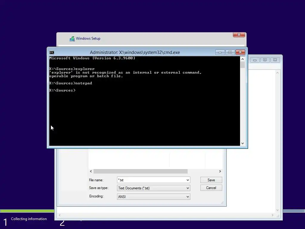Click the Windows Setup icon

point(72,39)
